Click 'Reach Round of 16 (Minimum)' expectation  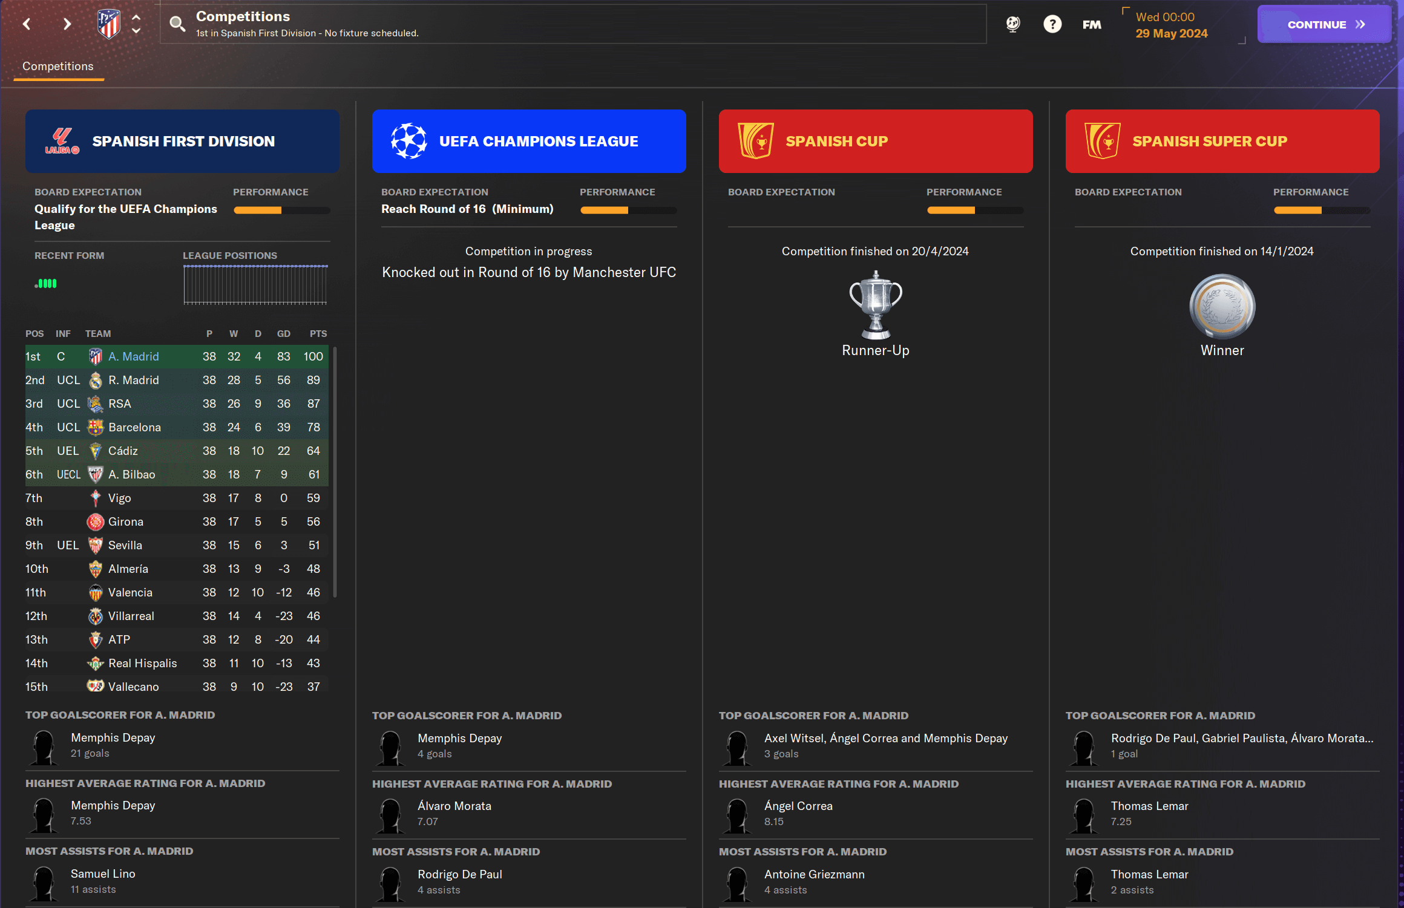pyautogui.click(x=467, y=209)
